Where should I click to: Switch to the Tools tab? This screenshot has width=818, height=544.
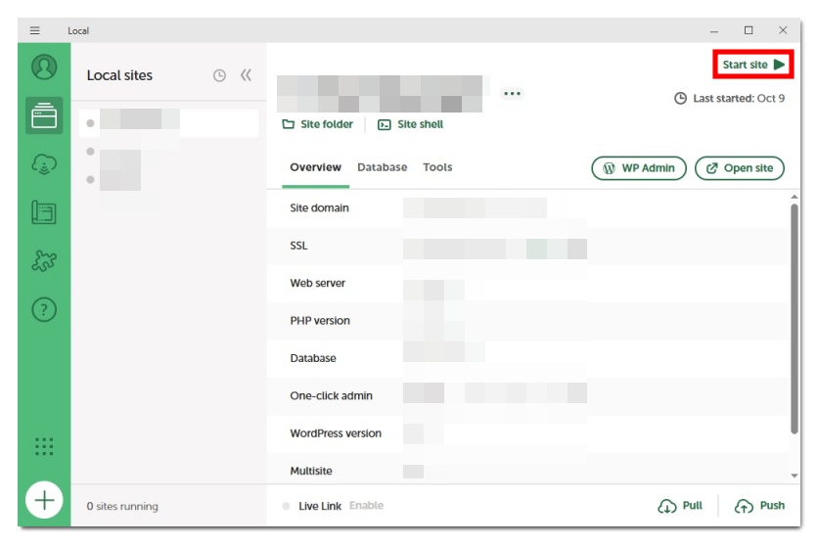point(437,167)
